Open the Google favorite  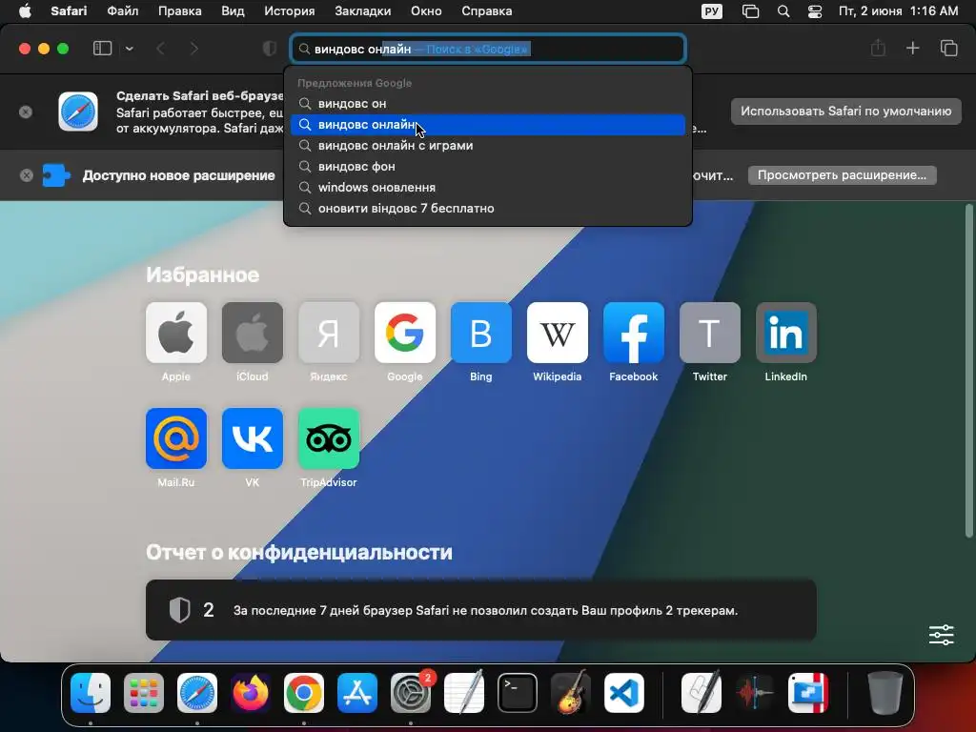404,333
